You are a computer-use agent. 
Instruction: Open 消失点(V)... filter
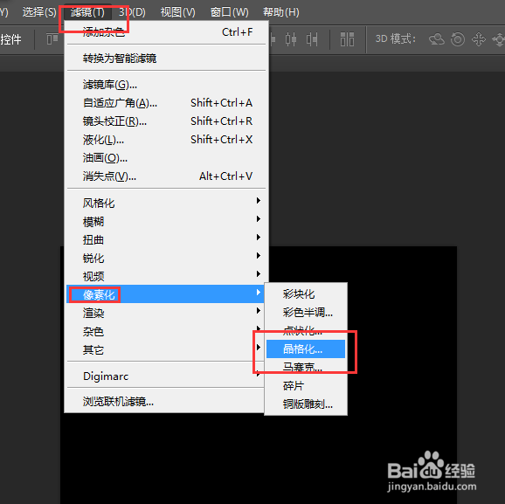pyautogui.click(x=167, y=176)
